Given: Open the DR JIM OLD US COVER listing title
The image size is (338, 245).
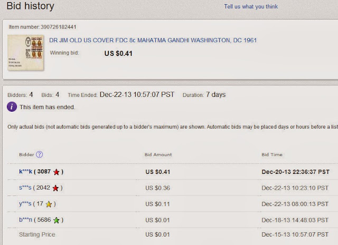Looking at the screenshot, I should click(153, 41).
